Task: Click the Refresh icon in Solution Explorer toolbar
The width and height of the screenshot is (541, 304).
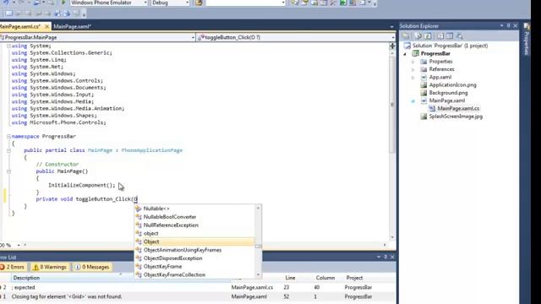Action: pyautogui.click(x=428, y=35)
